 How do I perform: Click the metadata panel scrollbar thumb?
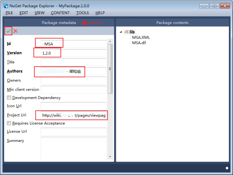click(x=110, y=69)
